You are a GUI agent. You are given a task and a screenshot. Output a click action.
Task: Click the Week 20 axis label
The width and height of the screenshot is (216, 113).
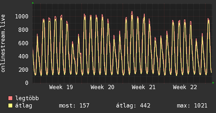[102, 87]
